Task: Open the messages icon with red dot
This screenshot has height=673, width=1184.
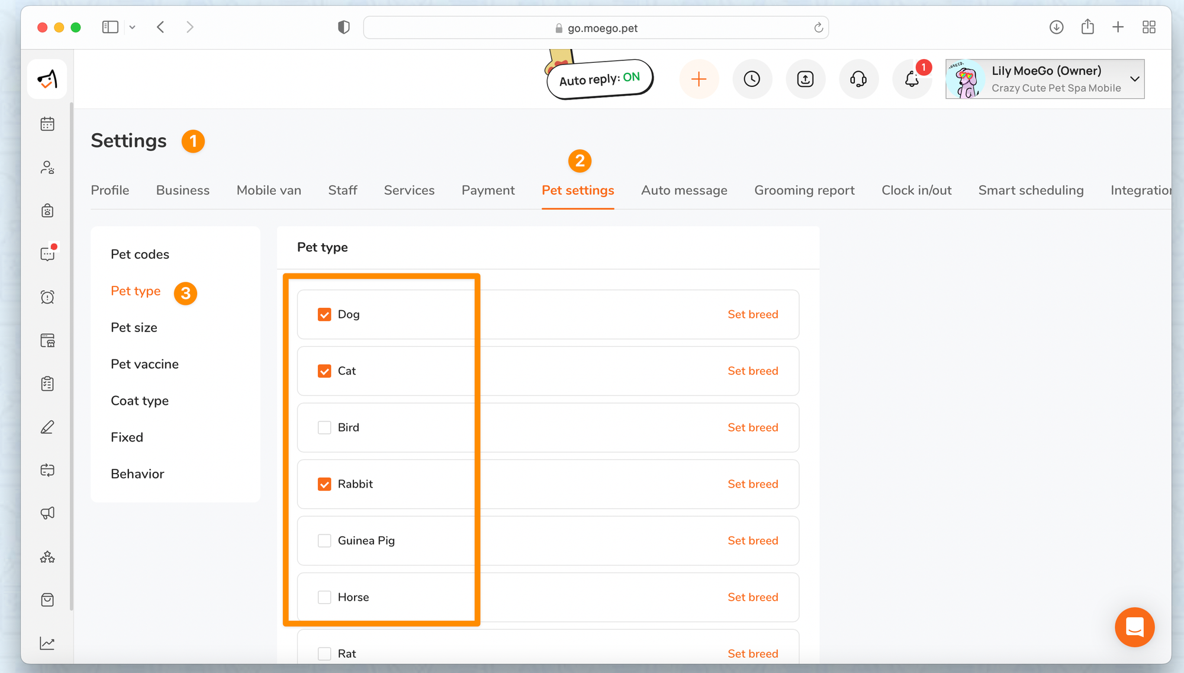Action: [47, 254]
